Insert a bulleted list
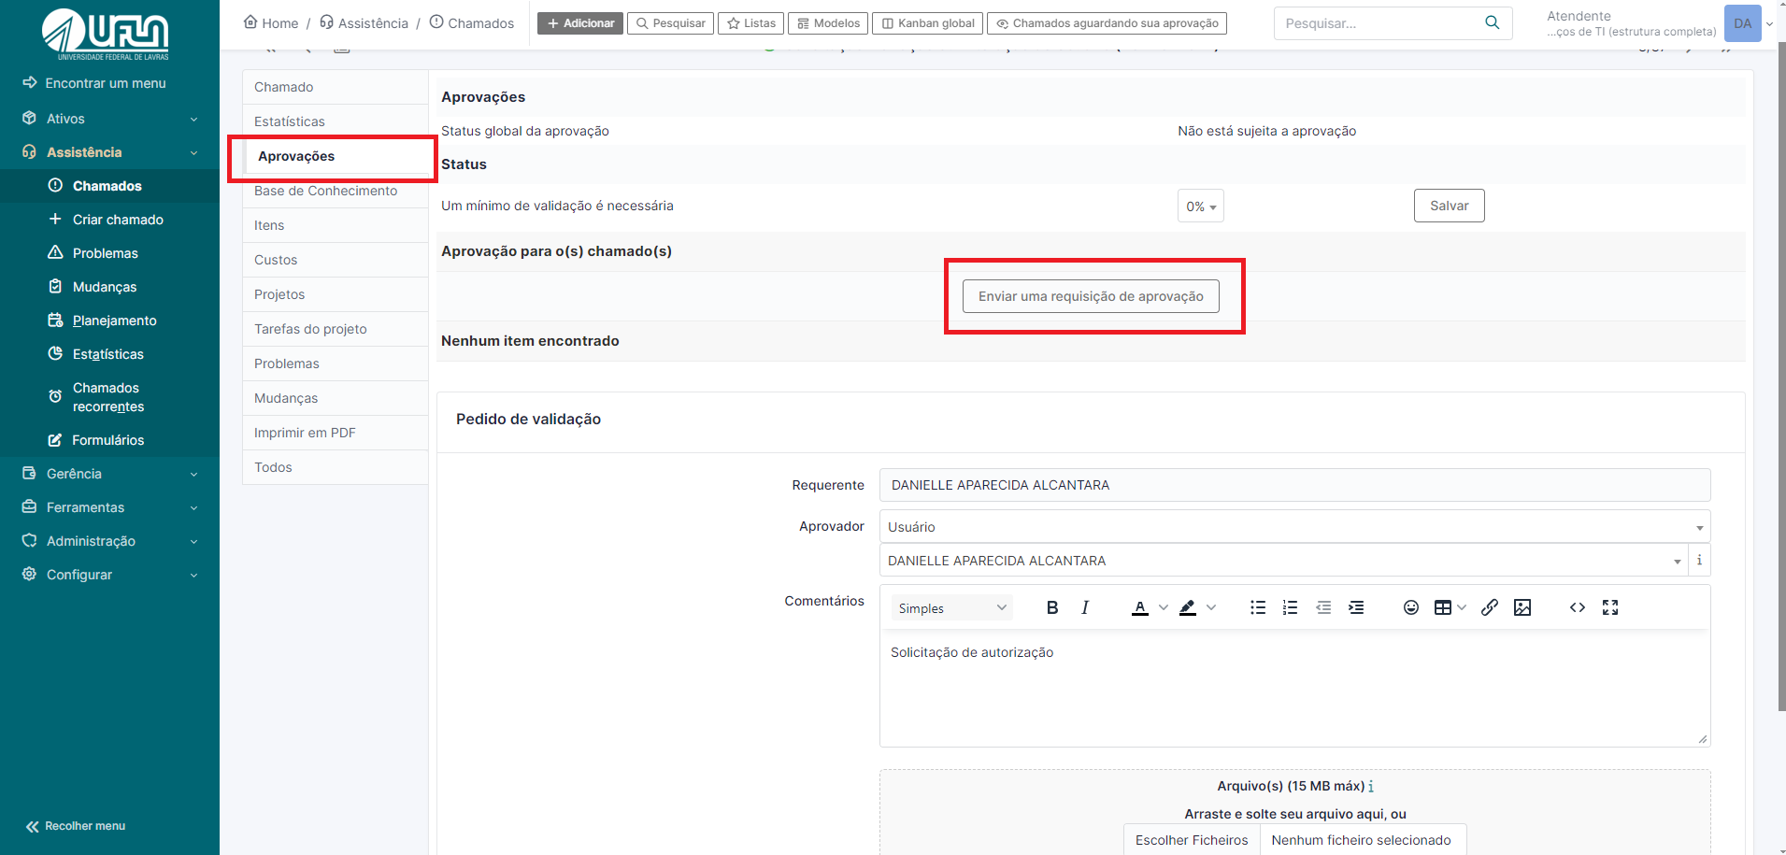Image resolution: width=1786 pixels, height=855 pixels. tap(1258, 607)
